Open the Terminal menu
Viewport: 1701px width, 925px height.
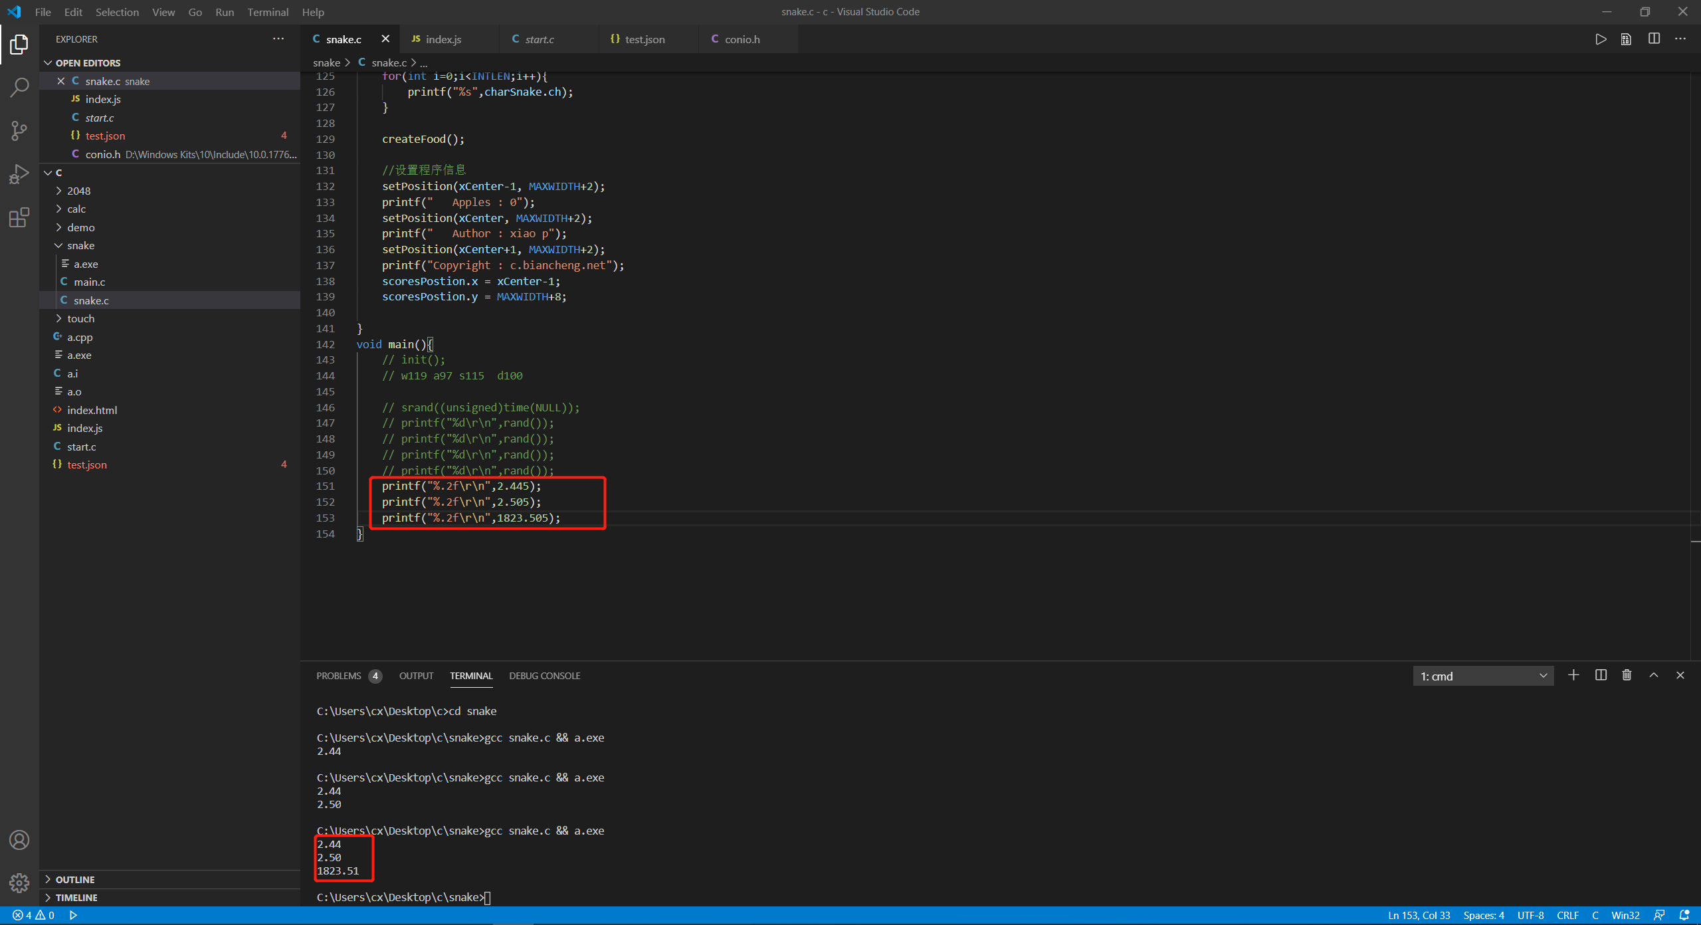tap(268, 12)
